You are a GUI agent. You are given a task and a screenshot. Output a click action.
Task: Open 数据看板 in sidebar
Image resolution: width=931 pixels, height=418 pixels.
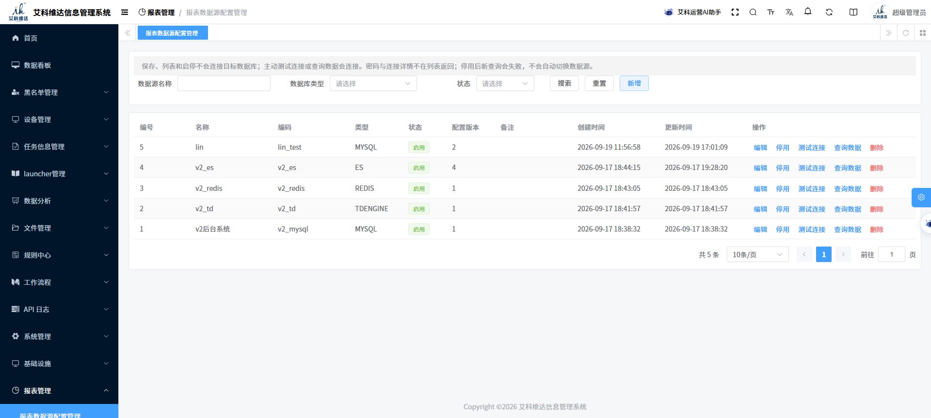coord(59,65)
